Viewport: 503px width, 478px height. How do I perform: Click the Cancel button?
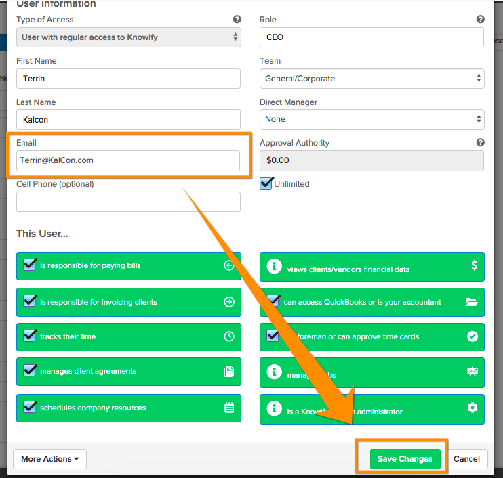(466, 459)
